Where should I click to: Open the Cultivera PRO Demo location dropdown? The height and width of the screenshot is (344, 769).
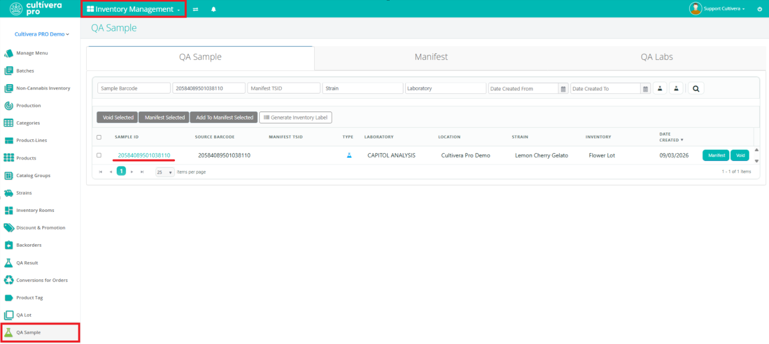click(x=42, y=34)
